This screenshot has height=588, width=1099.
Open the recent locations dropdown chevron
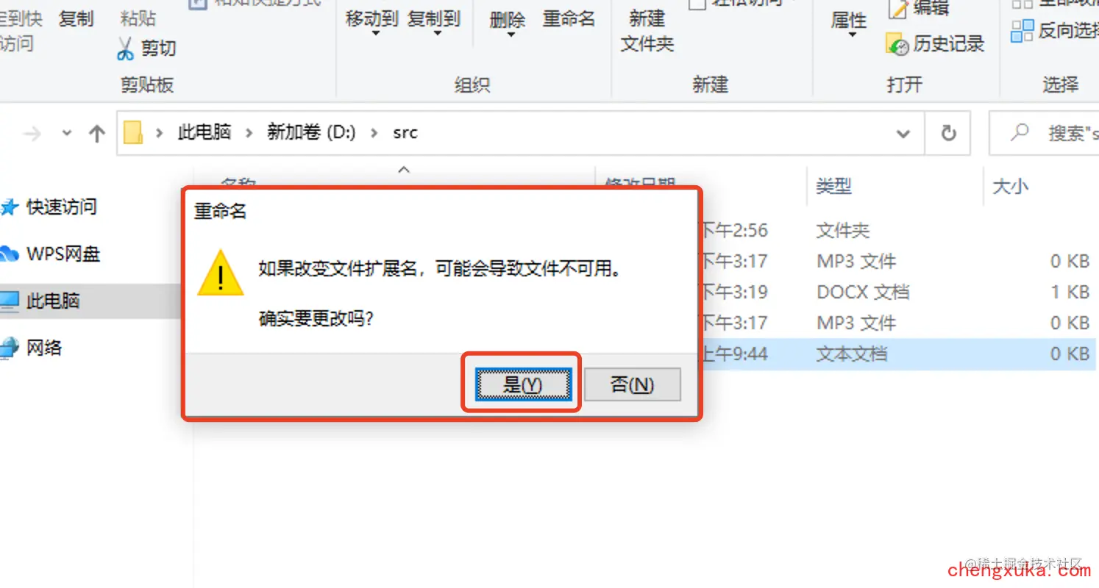pyautogui.click(x=67, y=134)
